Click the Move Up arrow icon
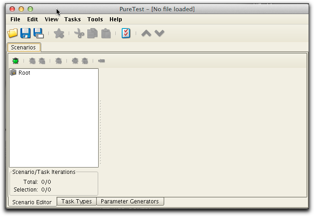The image size is (314, 216). tap(146, 33)
